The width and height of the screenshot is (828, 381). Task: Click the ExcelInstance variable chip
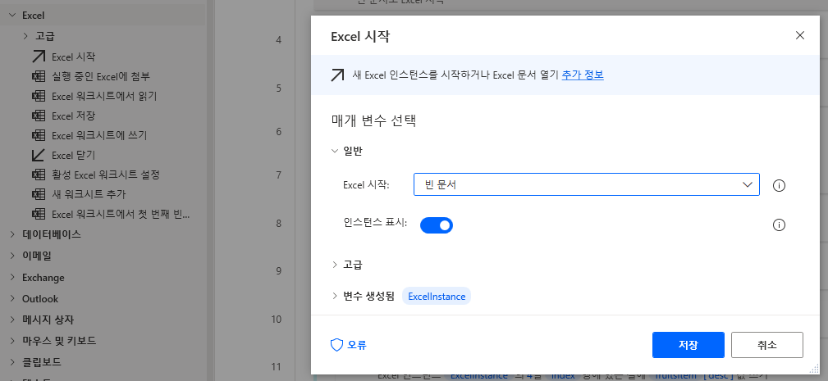coord(437,297)
